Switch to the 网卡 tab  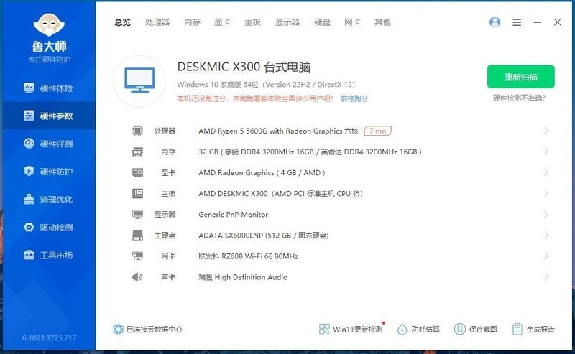tap(352, 22)
